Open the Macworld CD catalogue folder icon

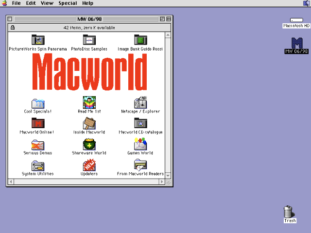point(140,123)
